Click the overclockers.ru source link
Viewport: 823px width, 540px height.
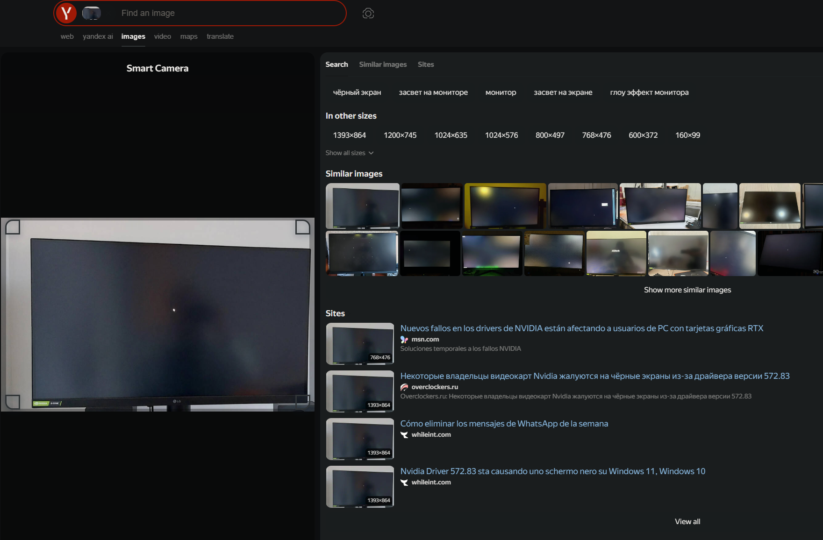435,387
